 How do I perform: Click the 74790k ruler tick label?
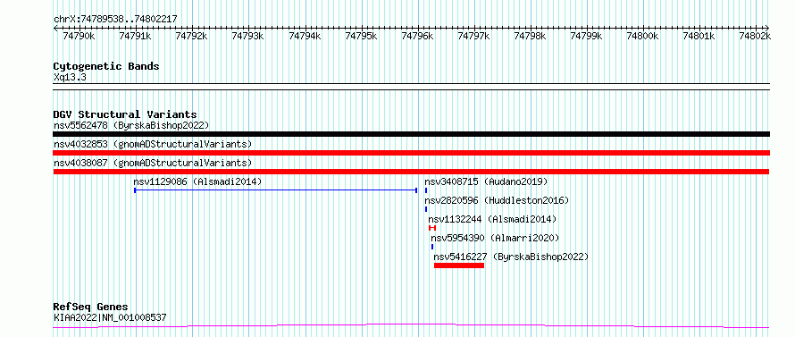pos(79,36)
